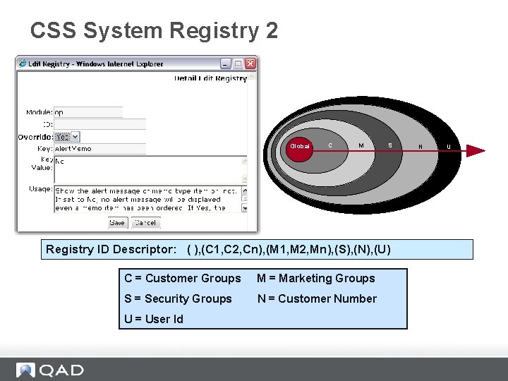Click the Key field containing AlertMemo
508x381 pixels.
(x=99, y=149)
